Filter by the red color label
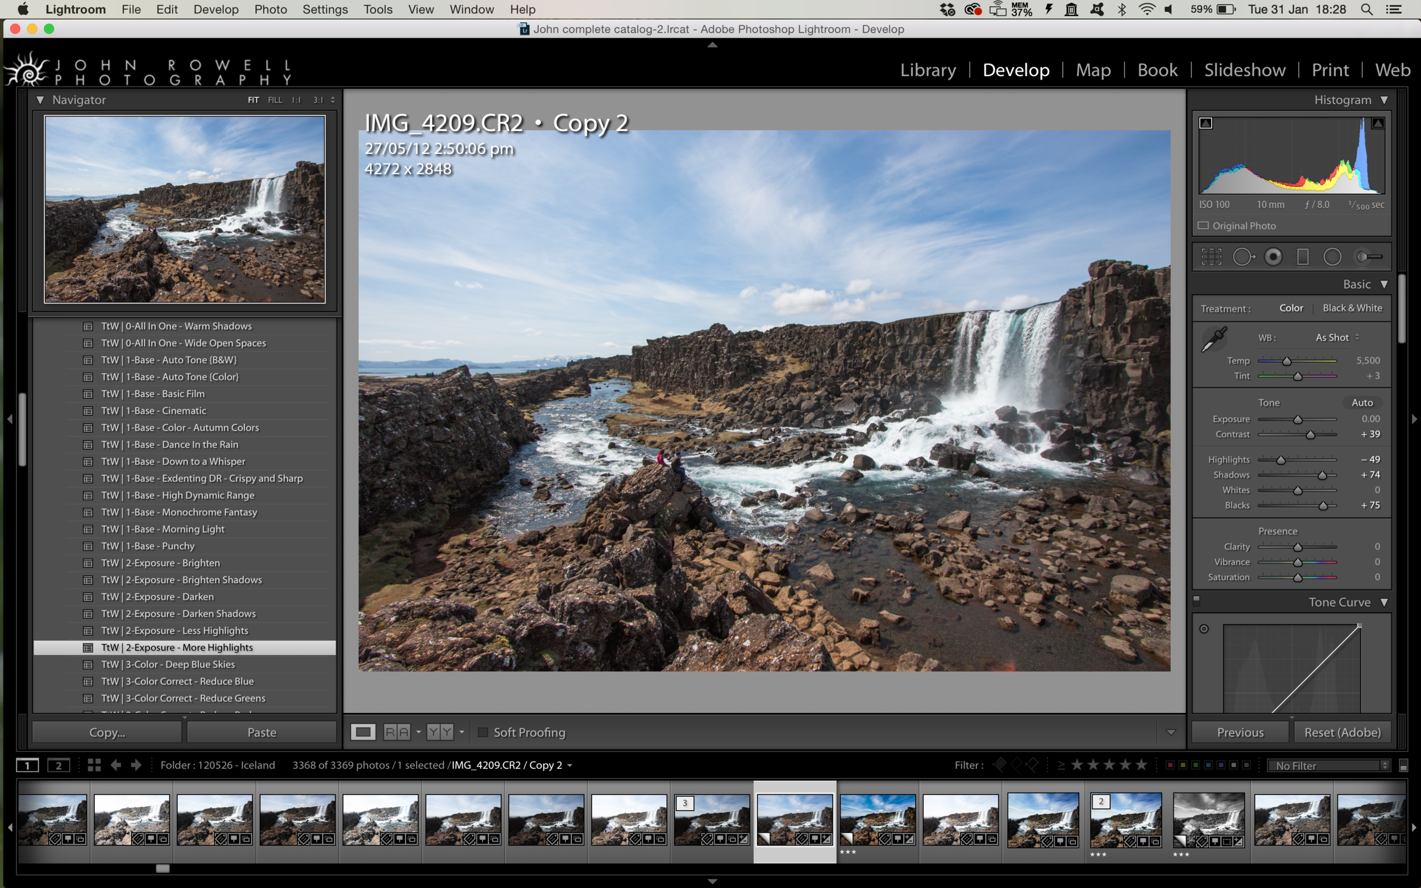 click(1170, 765)
